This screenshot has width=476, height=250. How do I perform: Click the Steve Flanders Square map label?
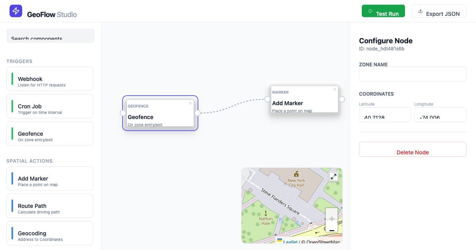281,202
